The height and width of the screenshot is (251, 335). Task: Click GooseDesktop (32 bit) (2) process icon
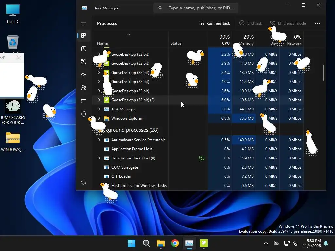click(x=106, y=100)
